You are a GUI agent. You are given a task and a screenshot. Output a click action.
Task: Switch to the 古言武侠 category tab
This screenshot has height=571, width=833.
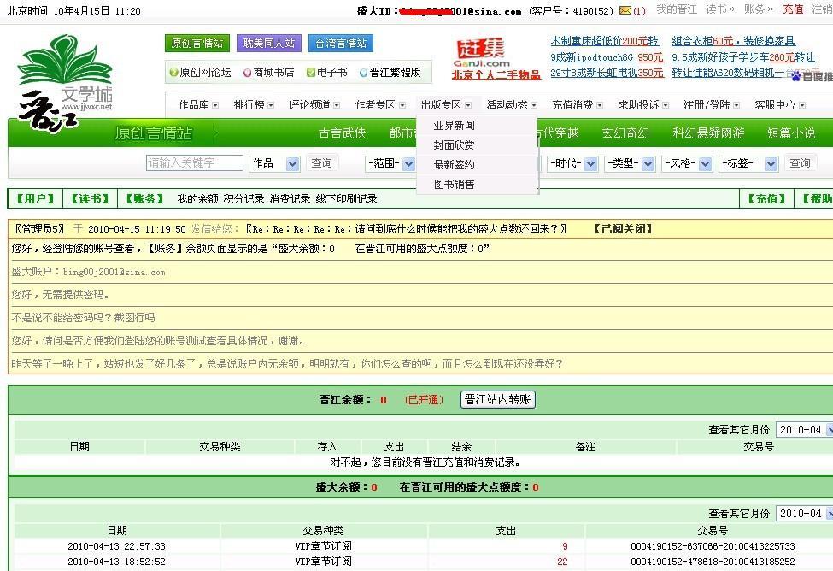[x=342, y=132]
